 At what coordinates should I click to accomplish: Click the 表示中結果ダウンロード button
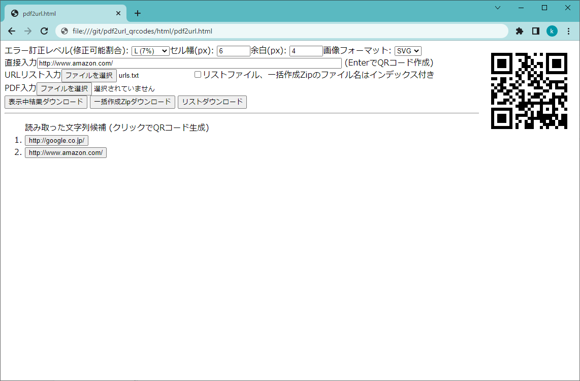[46, 102]
